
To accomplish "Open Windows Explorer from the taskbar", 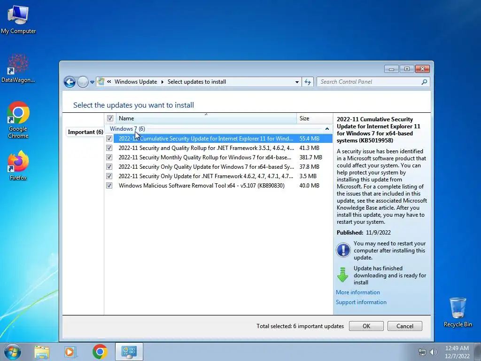I will coord(42,352).
